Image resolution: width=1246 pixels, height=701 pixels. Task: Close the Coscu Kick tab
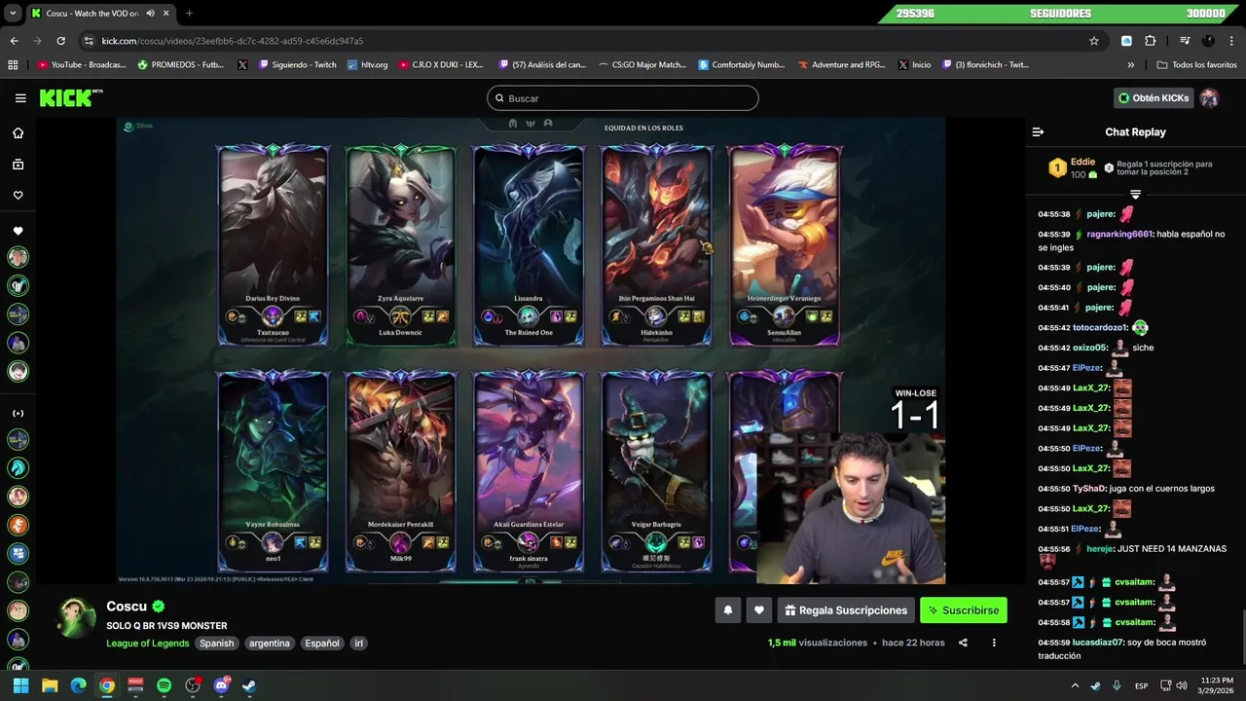tap(165, 14)
